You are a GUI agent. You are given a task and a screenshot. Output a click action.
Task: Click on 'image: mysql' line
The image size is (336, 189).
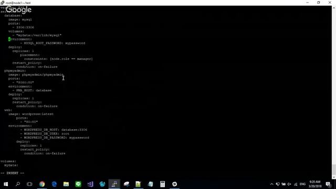point(20,19)
